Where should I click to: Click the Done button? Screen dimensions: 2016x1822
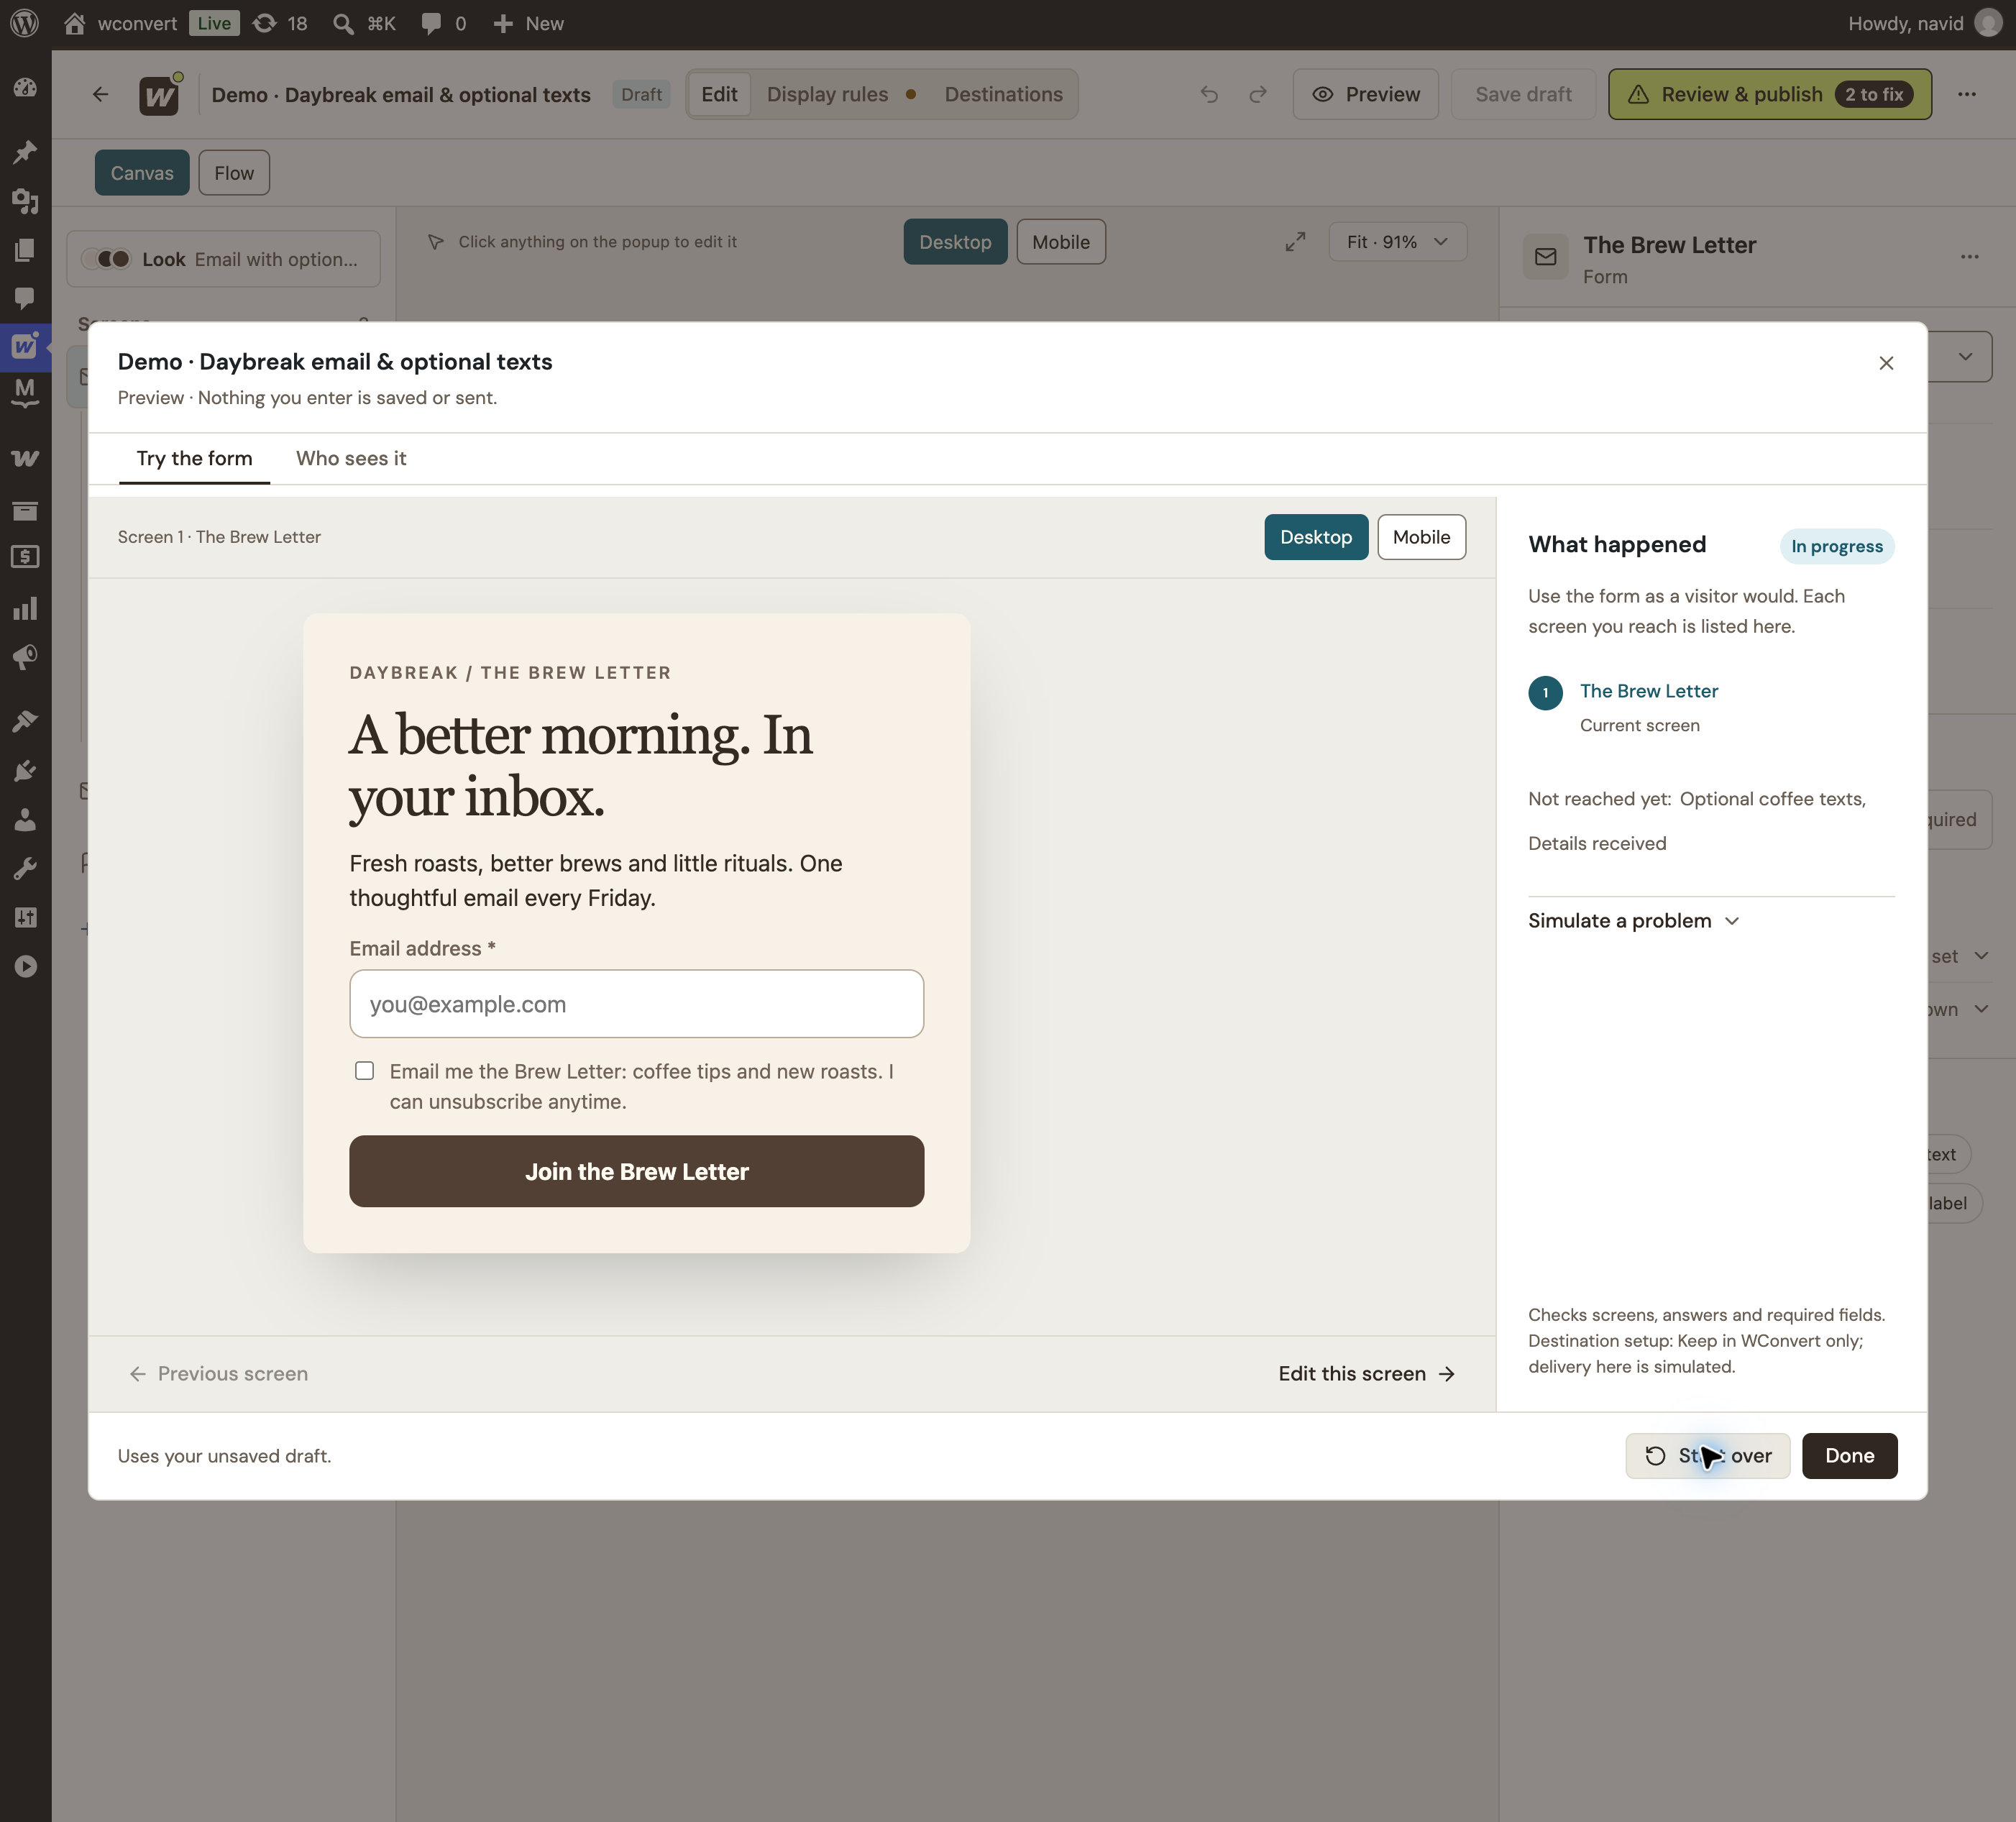tap(1849, 1456)
